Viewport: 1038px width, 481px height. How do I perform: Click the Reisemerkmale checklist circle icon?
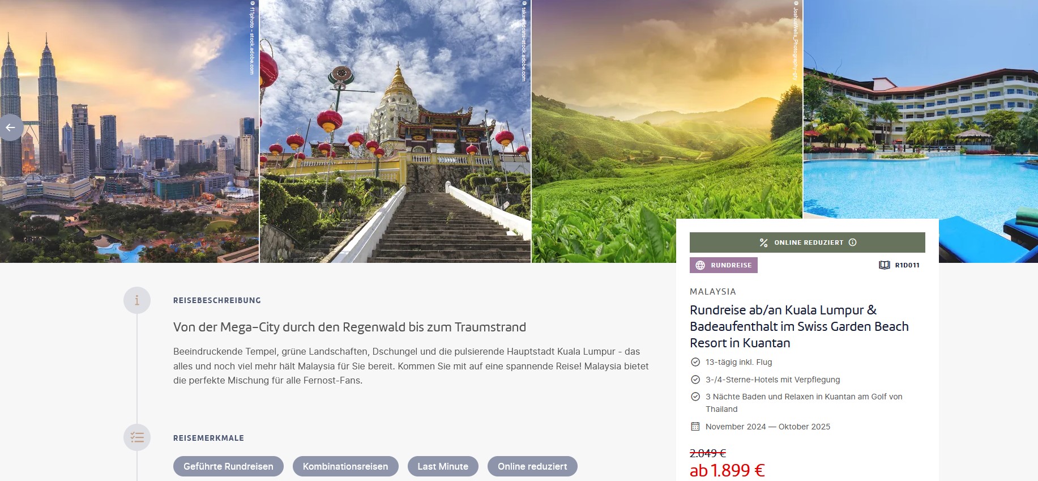click(x=137, y=437)
